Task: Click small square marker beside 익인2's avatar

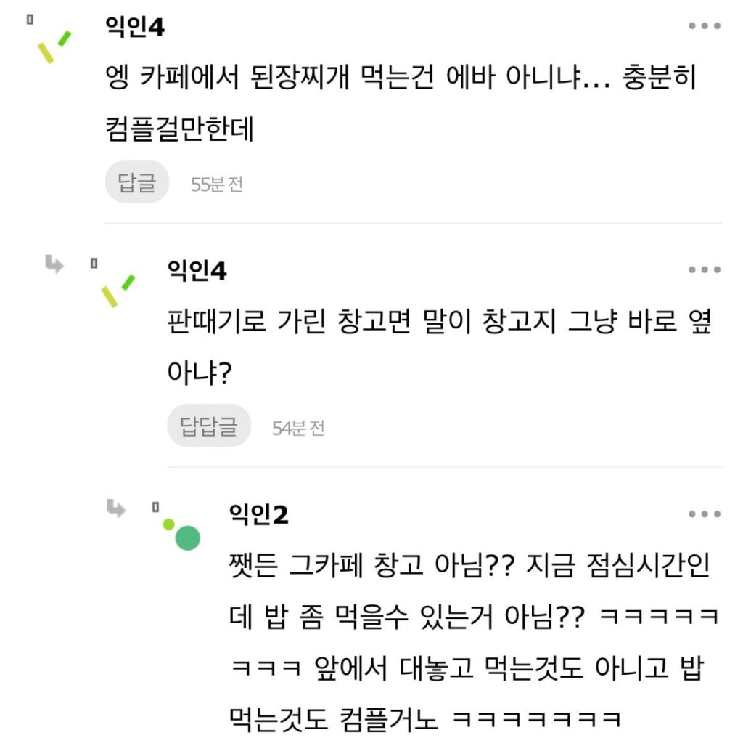Action: pyautogui.click(x=155, y=506)
